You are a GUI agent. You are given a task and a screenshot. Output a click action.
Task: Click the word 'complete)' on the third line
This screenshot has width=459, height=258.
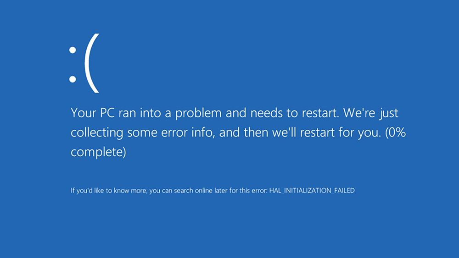tap(98, 153)
